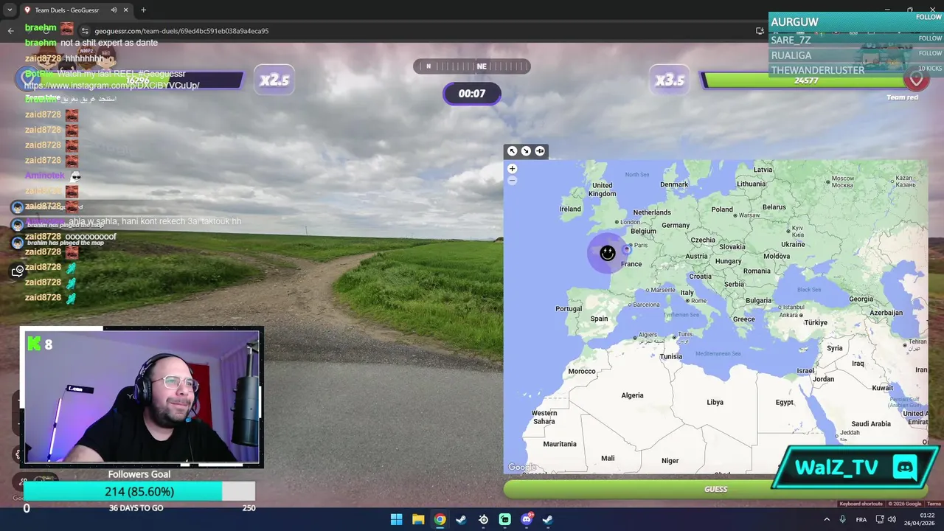Follow RUALIGA in the overlay list

[930, 53]
